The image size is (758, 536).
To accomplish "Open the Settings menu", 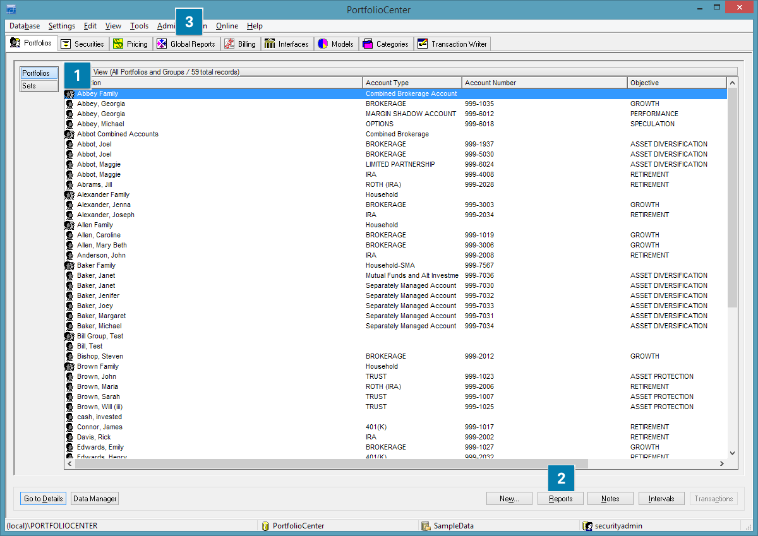I will (x=62, y=26).
